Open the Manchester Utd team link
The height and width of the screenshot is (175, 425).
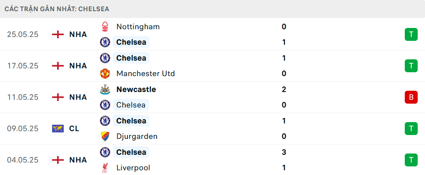pos(146,74)
